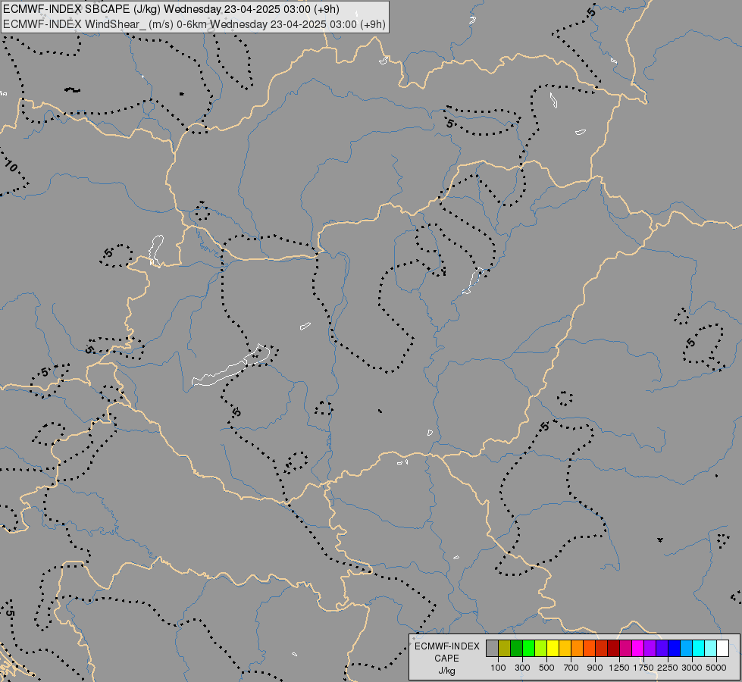
Task: Select the dark maroon swatch left of 1250
Action: pos(613,648)
